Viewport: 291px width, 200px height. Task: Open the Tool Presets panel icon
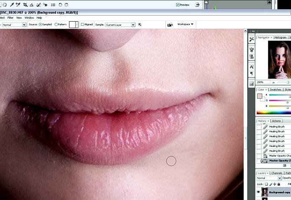pos(251,39)
